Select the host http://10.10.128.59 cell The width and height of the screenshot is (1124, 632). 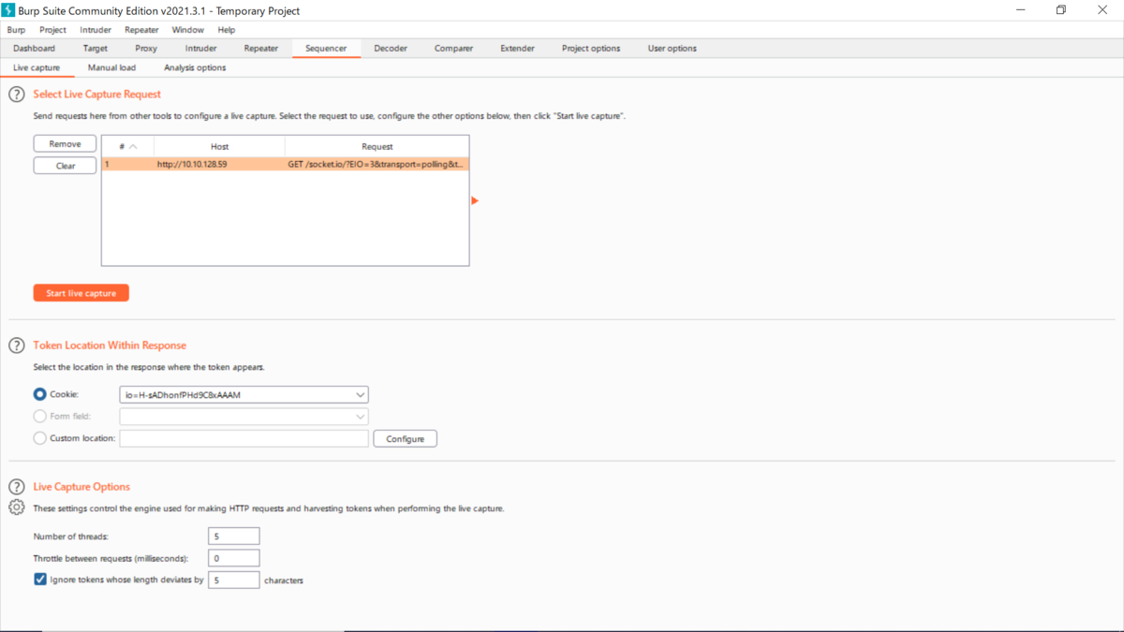[219, 164]
